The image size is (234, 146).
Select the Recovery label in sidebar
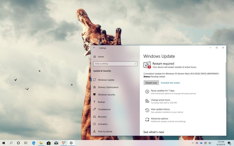[x=102, y=117]
